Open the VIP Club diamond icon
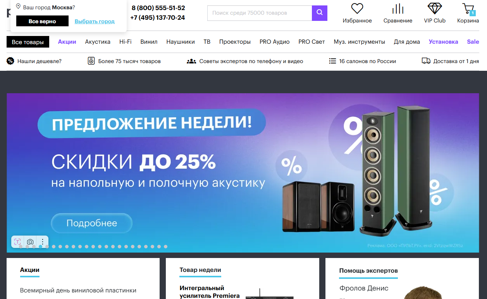Image resolution: width=487 pixels, height=299 pixels. click(x=435, y=9)
